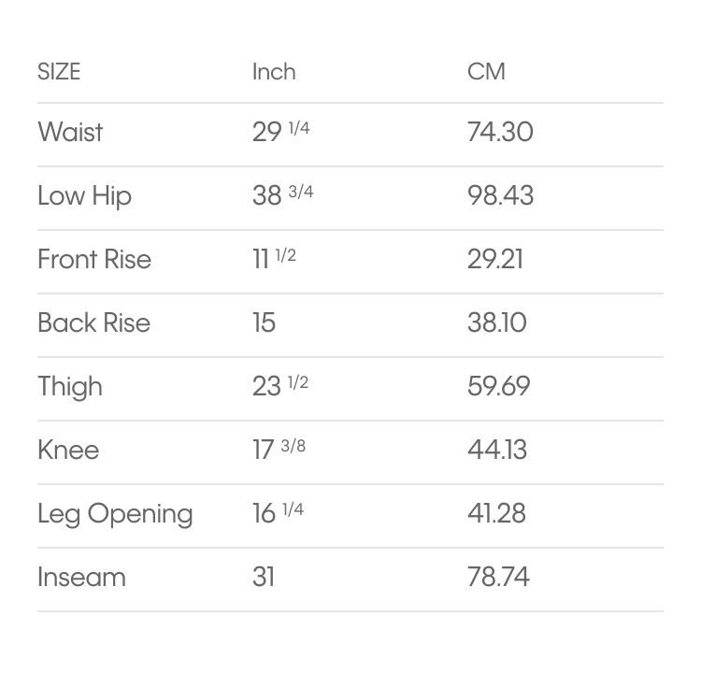This screenshot has width=701, height=673.
Task: Select the Leg Opening row label
Action: (x=115, y=514)
